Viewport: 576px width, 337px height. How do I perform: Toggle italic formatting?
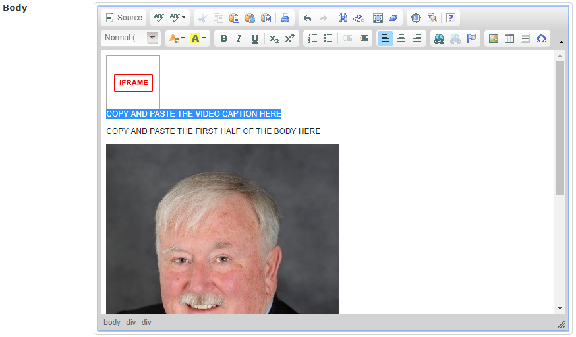tap(239, 38)
